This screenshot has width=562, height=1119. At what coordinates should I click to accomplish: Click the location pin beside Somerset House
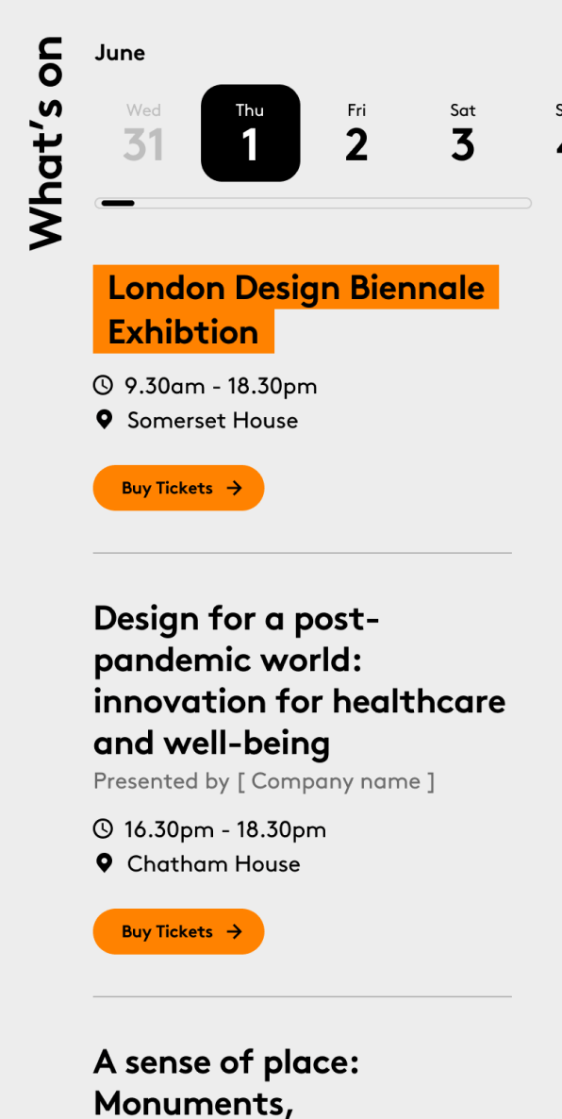tap(104, 420)
